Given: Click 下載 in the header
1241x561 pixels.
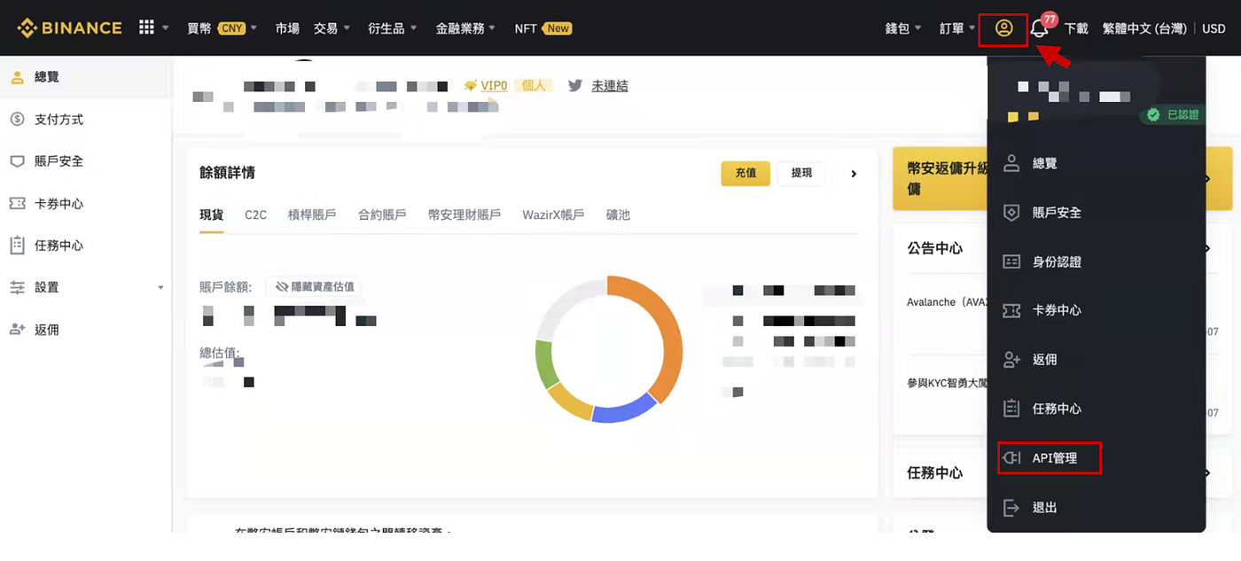Looking at the screenshot, I should 1076,28.
